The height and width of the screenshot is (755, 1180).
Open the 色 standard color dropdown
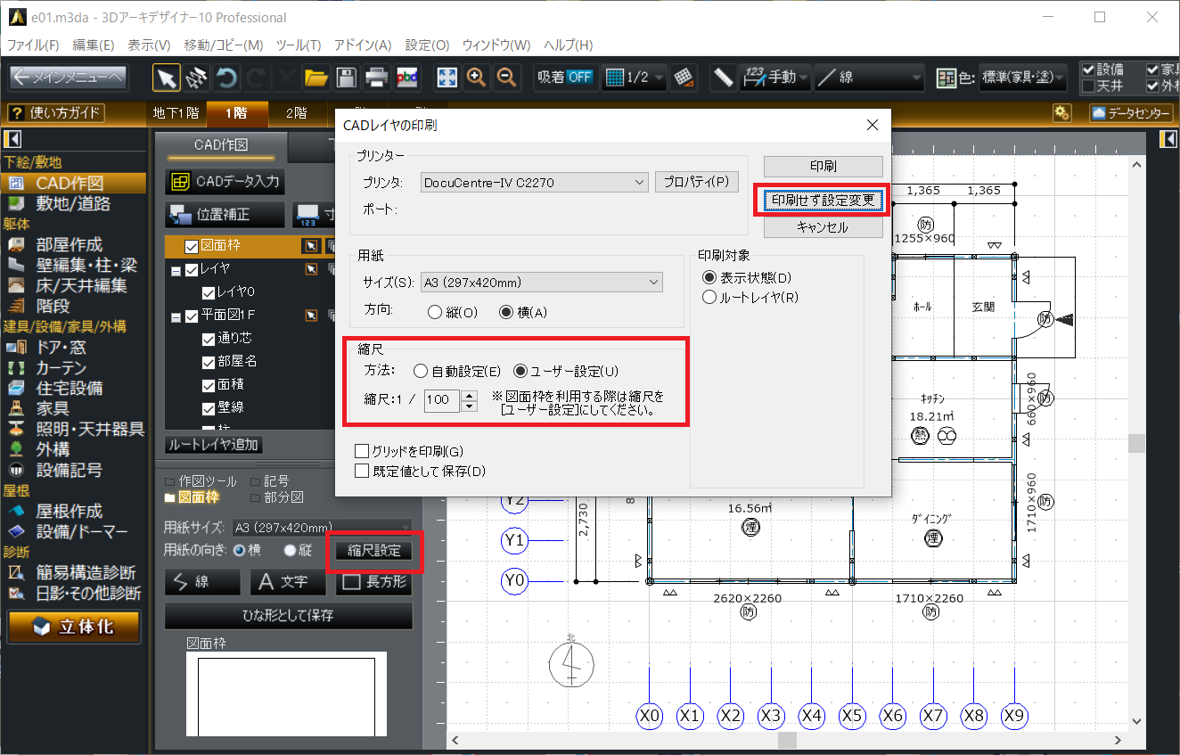[1022, 78]
